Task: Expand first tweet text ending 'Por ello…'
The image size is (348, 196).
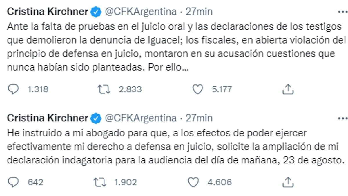Action: pos(168,68)
